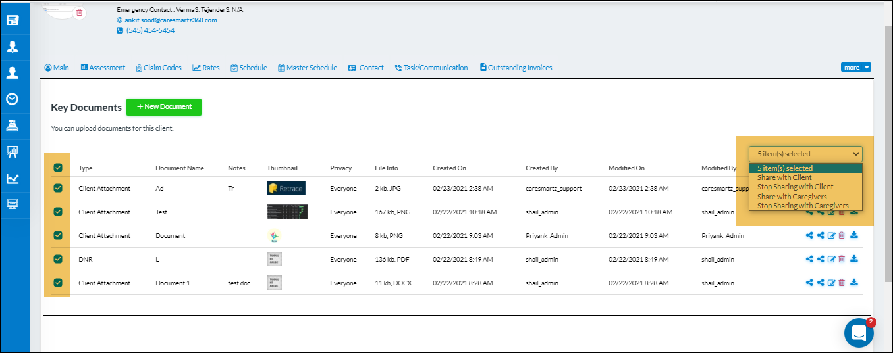Click the New Document button
Image resolution: width=893 pixels, height=353 pixels.
pyautogui.click(x=163, y=107)
